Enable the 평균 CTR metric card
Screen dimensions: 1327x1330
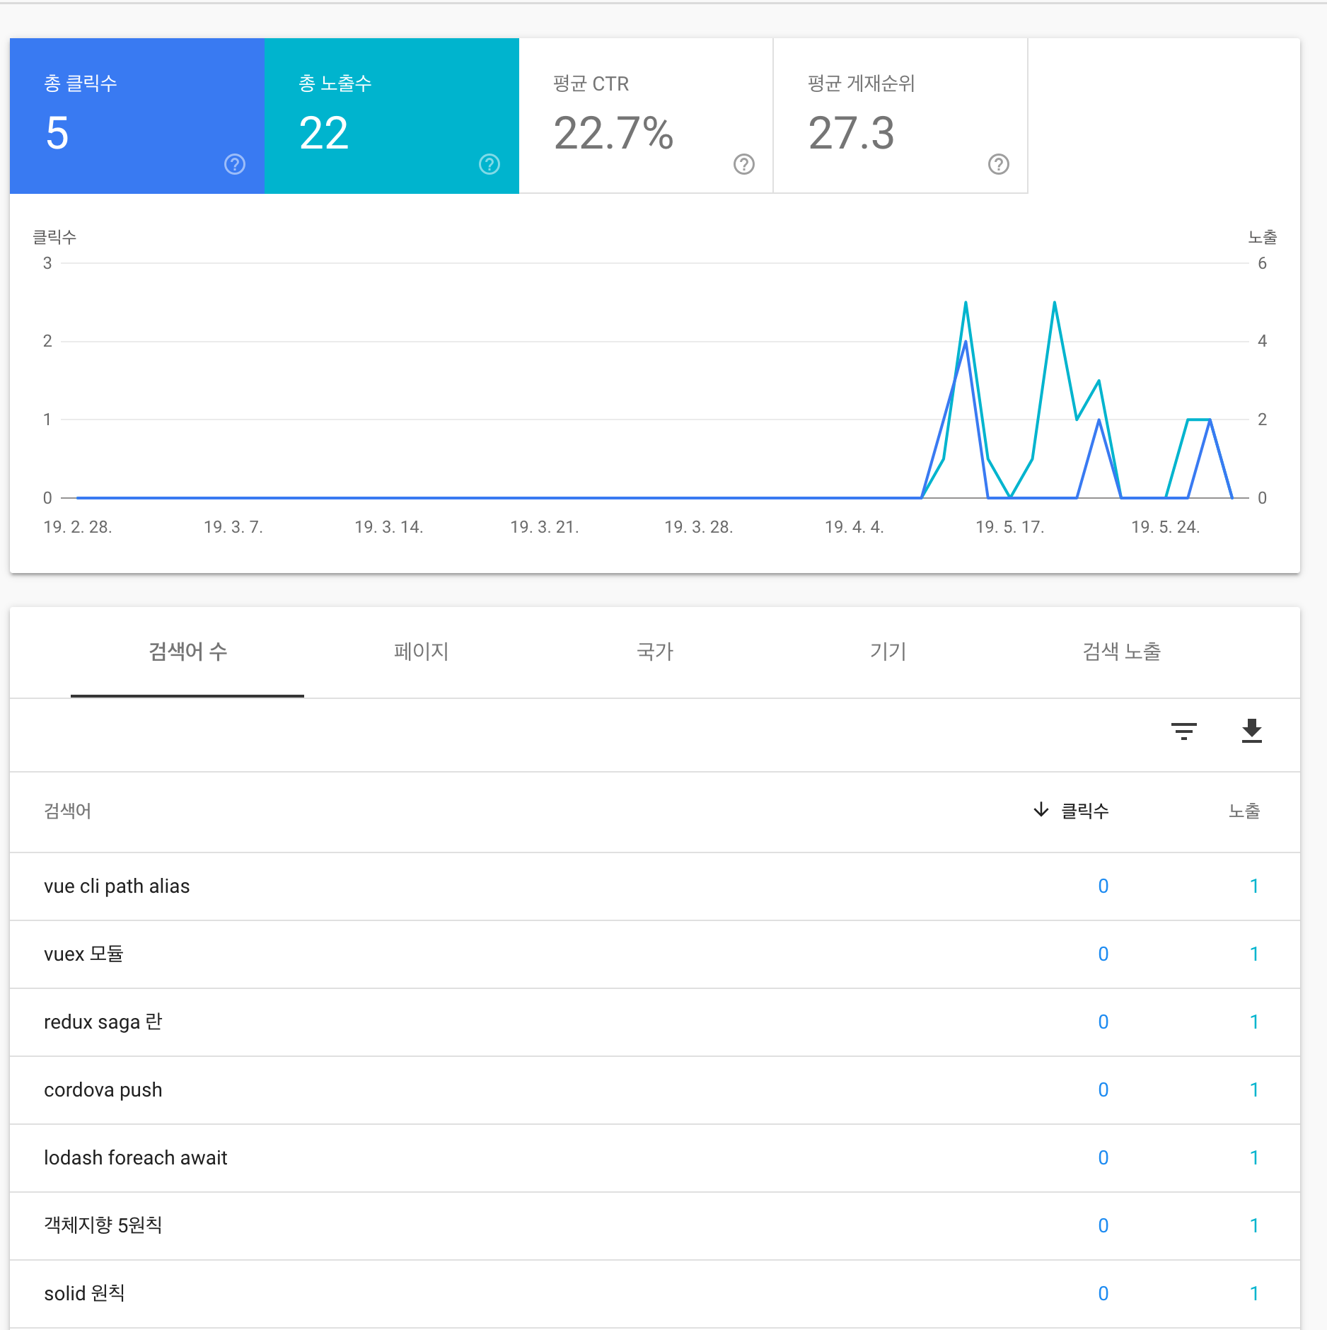[x=646, y=116]
